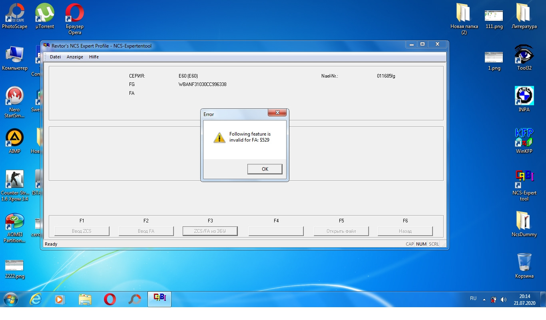The image size is (546, 320).
Task: Select the Nero StartSmart desktop shortcut
Action: (15, 102)
